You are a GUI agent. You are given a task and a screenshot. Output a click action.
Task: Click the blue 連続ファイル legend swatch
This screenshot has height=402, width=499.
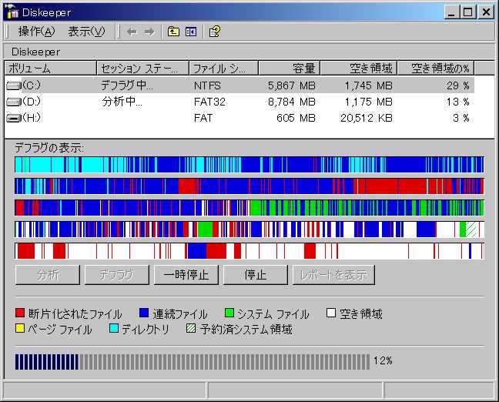(144, 313)
